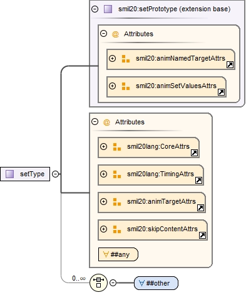Click attribute group icon of skipContentAttrs

coord(117,229)
